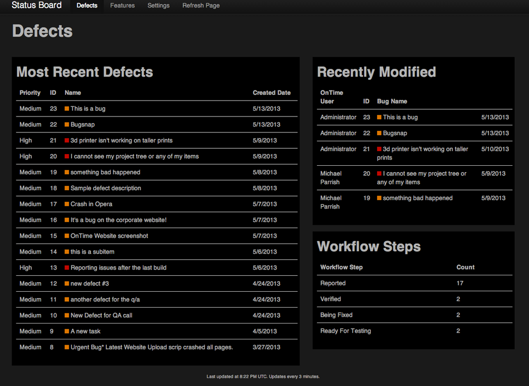Select 'Bugsnap' in Most Recent Defects

pyautogui.click(x=83, y=124)
